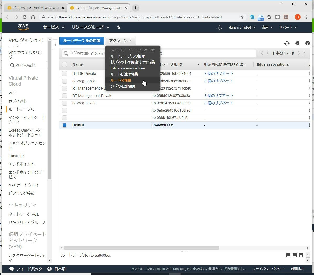
Task: Collapse the left navigation pane arrow
Action: tap(55, 45)
